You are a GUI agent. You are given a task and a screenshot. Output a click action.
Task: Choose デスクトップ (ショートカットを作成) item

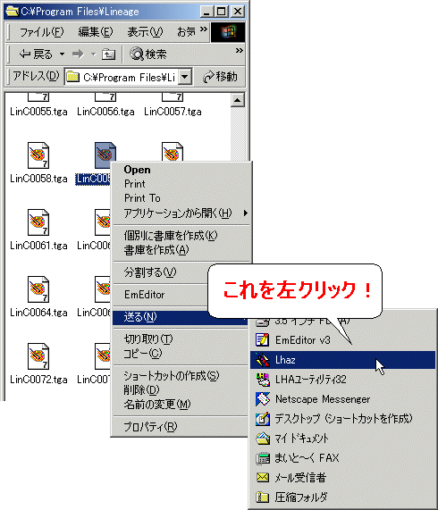pos(342,419)
